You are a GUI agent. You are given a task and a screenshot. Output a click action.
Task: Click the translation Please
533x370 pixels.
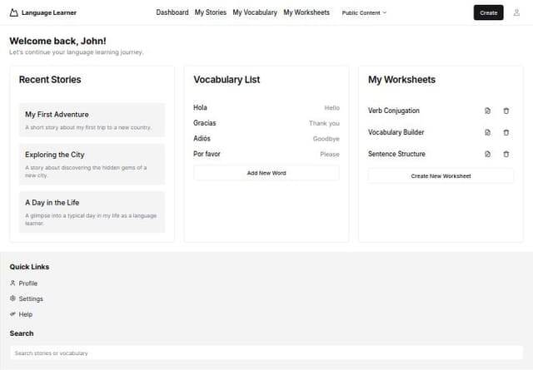pyautogui.click(x=330, y=154)
